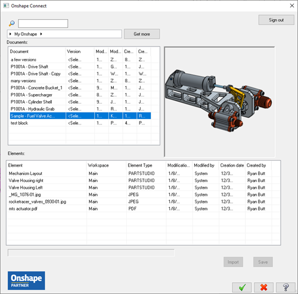Screen dimensions: 298x294
Task: Sort by the Document column header
Action: tap(37, 52)
